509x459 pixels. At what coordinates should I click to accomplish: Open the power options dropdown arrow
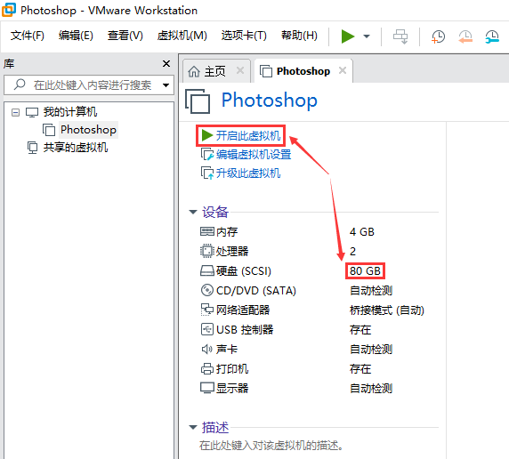click(x=367, y=36)
